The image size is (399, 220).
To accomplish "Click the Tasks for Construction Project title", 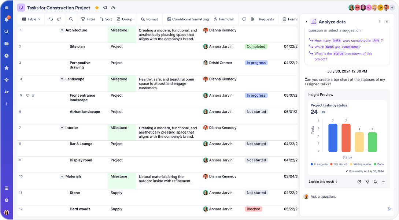I will pos(59,8).
